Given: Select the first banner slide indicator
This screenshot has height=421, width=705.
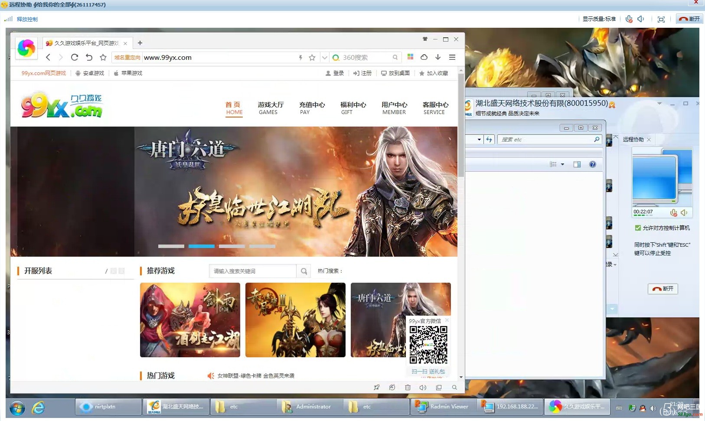Looking at the screenshot, I should coord(171,246).
